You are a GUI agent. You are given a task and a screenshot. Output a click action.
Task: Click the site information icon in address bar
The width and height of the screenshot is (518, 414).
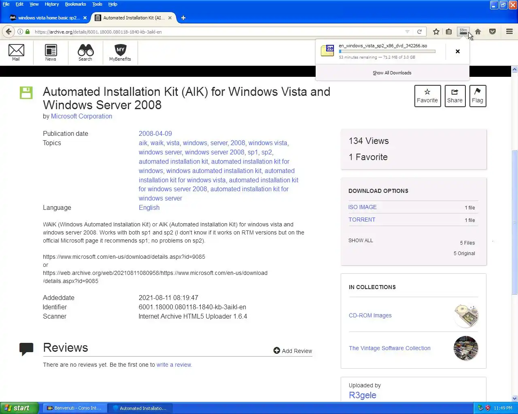pyautogui.click(x=20, y=32)
